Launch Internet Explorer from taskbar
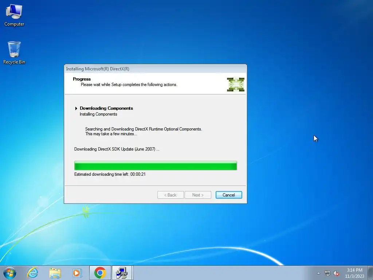Viewport: 373px width, 280px height. [x=32, y=273]
